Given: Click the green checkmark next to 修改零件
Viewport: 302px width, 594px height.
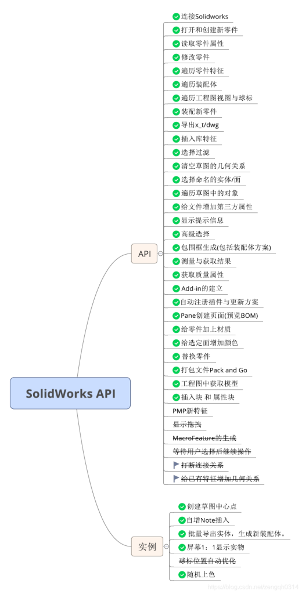Looking at the screenshot, I should [x=175, y=57].
